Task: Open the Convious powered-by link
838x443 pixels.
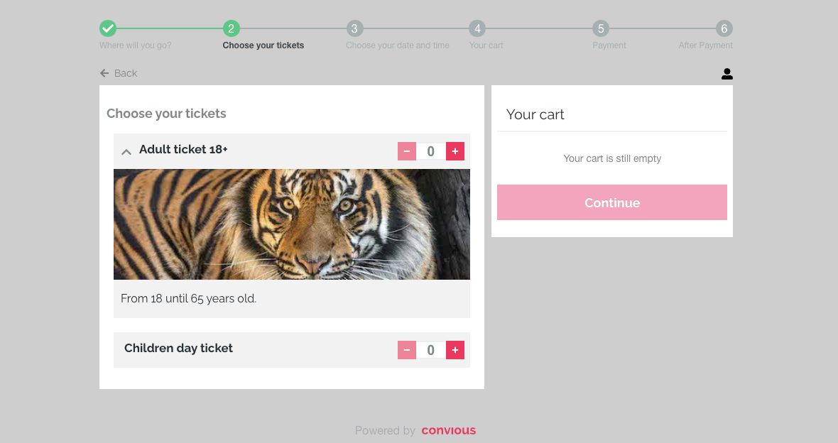Action: [x=448, y=430]
